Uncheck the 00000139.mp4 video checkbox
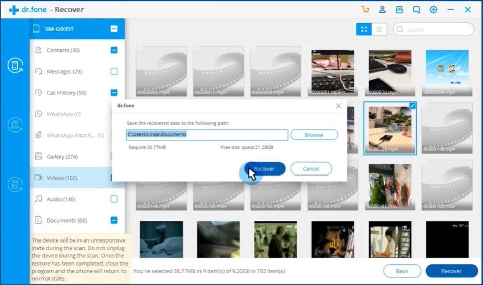This screenshot has width=483, height=285. tap(412, 106)
